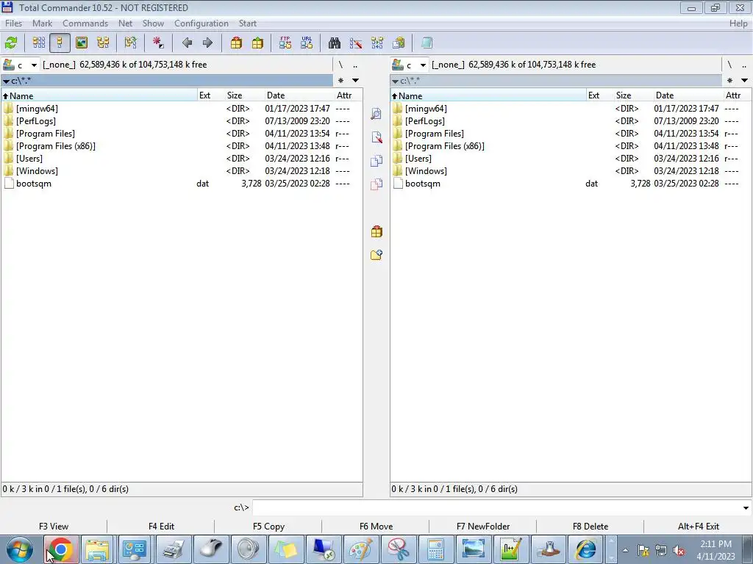Click the F6 Move button
This screenshot has height=564, width=753.
pyautogui.click(x=376, y=526)
